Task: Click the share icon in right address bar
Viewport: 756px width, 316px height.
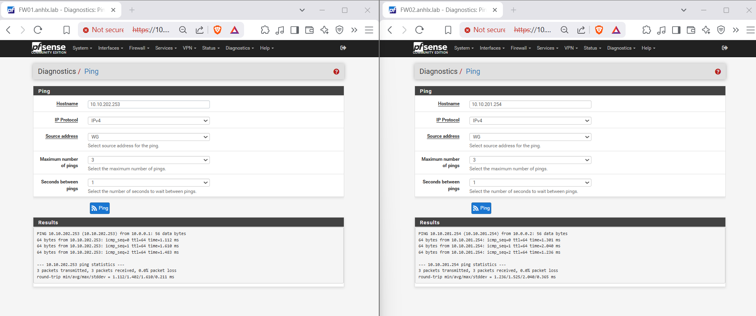Action: tap(581, 30)
